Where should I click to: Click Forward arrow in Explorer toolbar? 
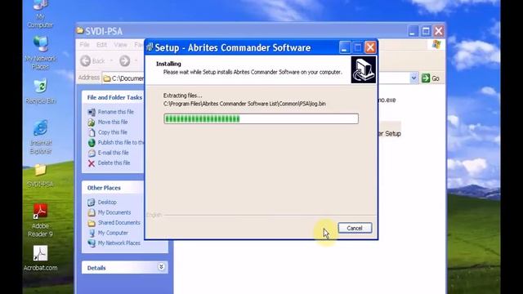[x=125, y=60]
